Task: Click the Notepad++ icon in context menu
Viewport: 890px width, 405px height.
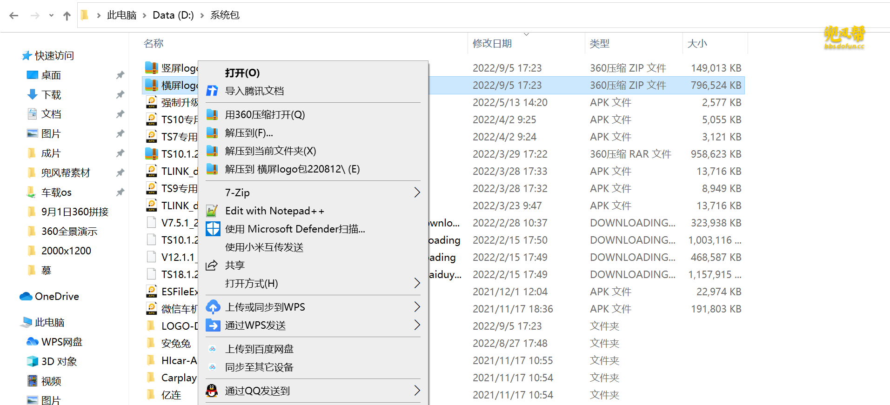Action: point(212,211)
